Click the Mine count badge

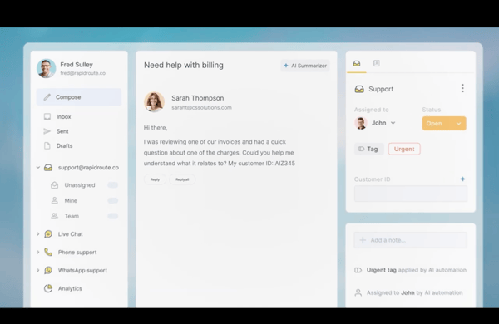(112, 201)
